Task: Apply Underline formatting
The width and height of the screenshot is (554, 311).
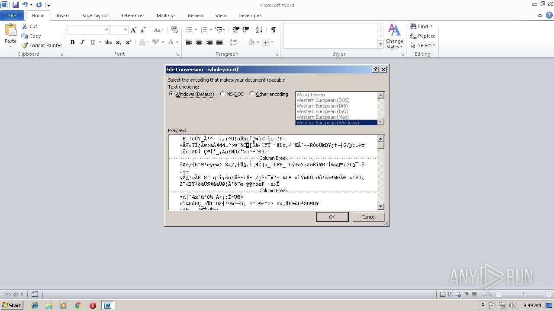Action: click(93, 42)
